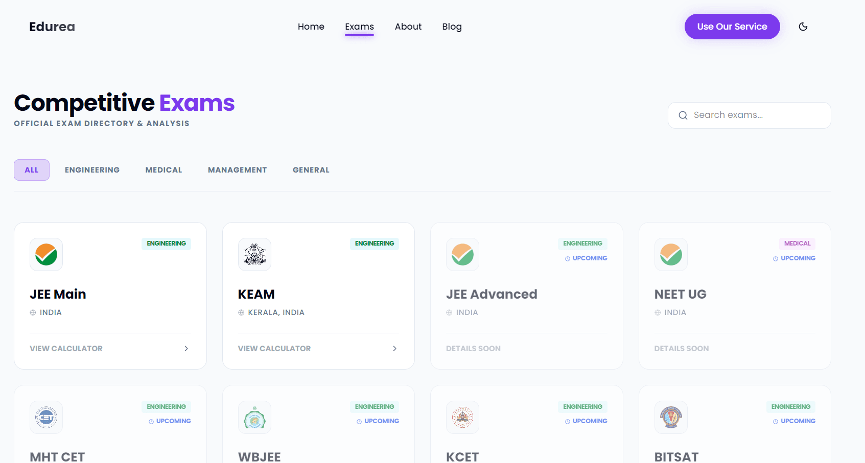Open JEE Main calculator via chevron arrow

186,349
